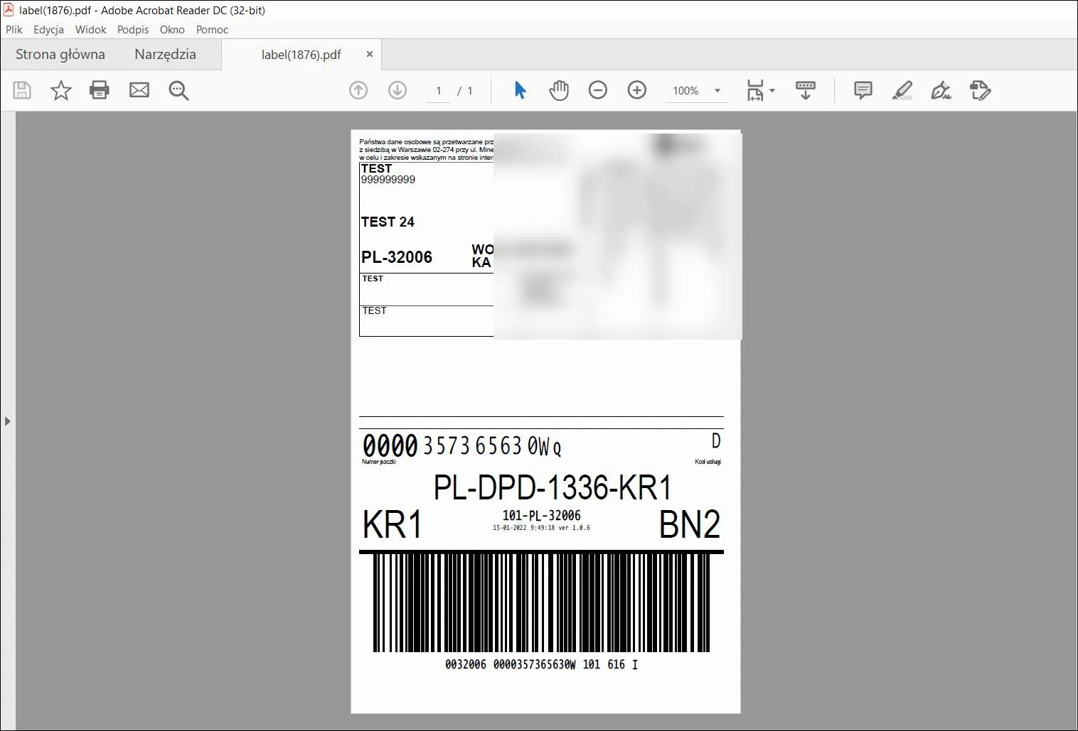Click the Save file icon
1078x731 pixels.
coord(22,90)
